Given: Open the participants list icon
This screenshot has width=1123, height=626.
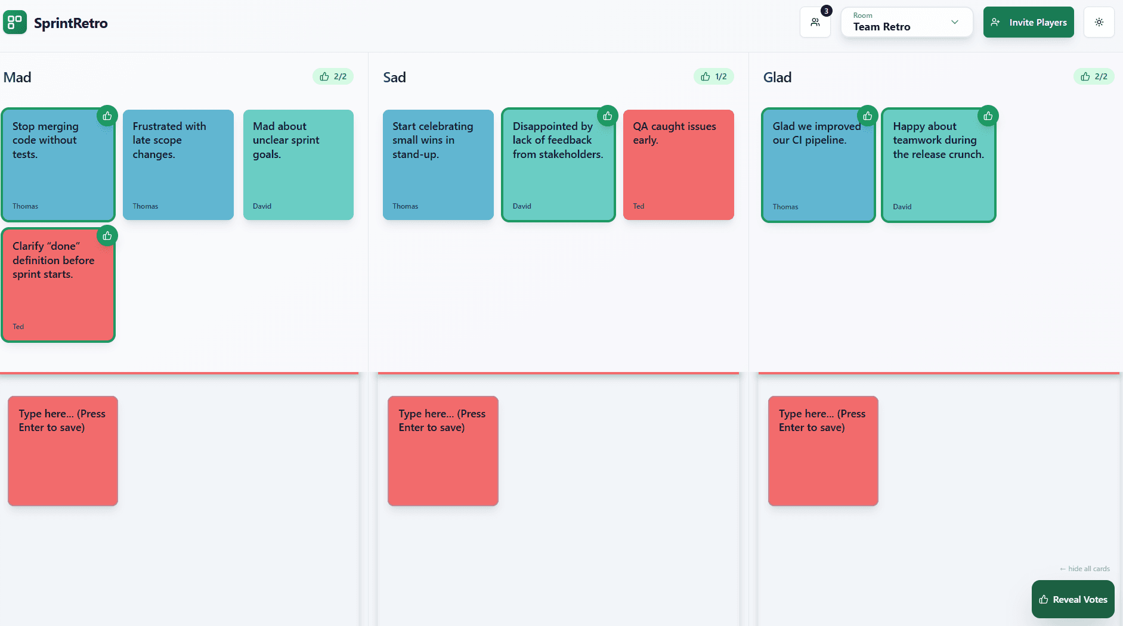Looking at the screenshot, I should click(x=815, y=23).
